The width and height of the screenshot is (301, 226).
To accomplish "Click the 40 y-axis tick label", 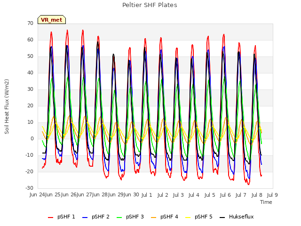I will (30, 73).
